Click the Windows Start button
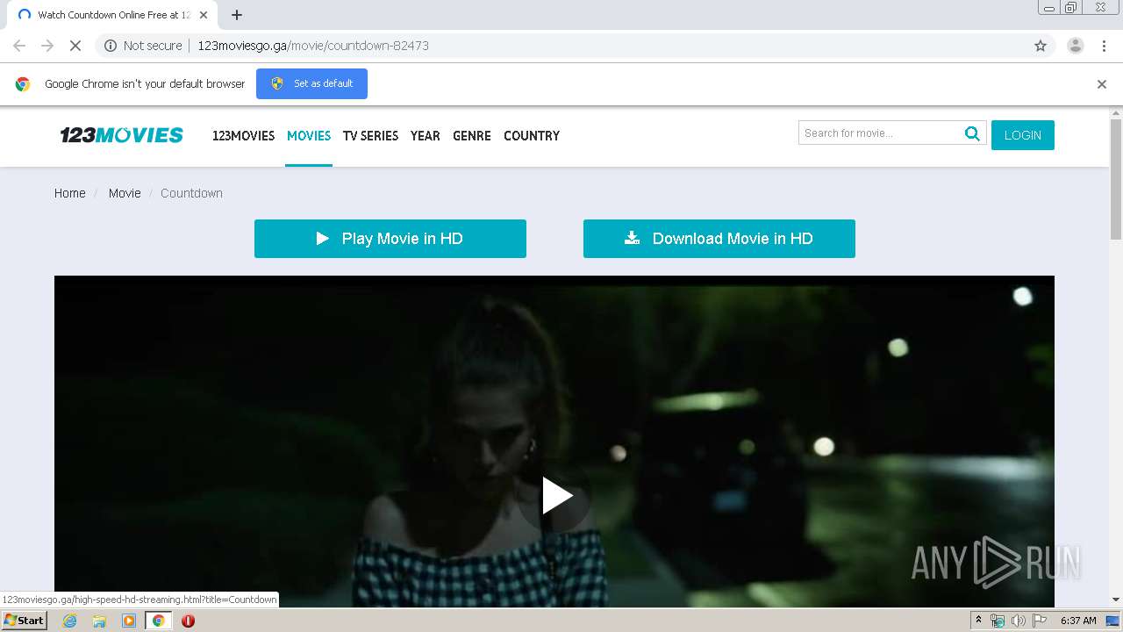This screenshot has width=1123, height=632. [24, 621]
